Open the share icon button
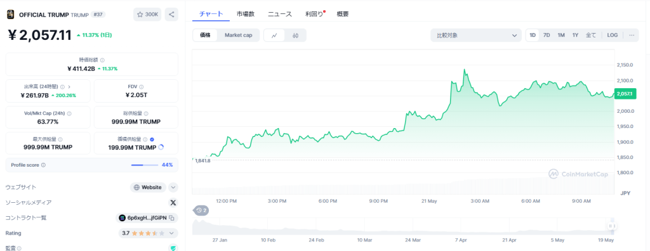This screenshot has width=650, height=251. tap(171, 15)
